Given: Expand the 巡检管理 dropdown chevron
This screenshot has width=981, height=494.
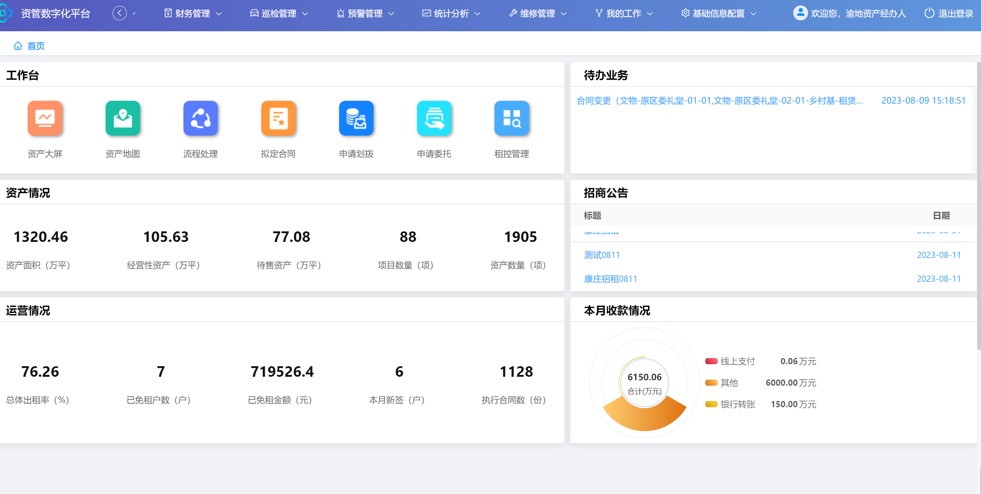Looking at the screenshot, I should tap(305, 14).
